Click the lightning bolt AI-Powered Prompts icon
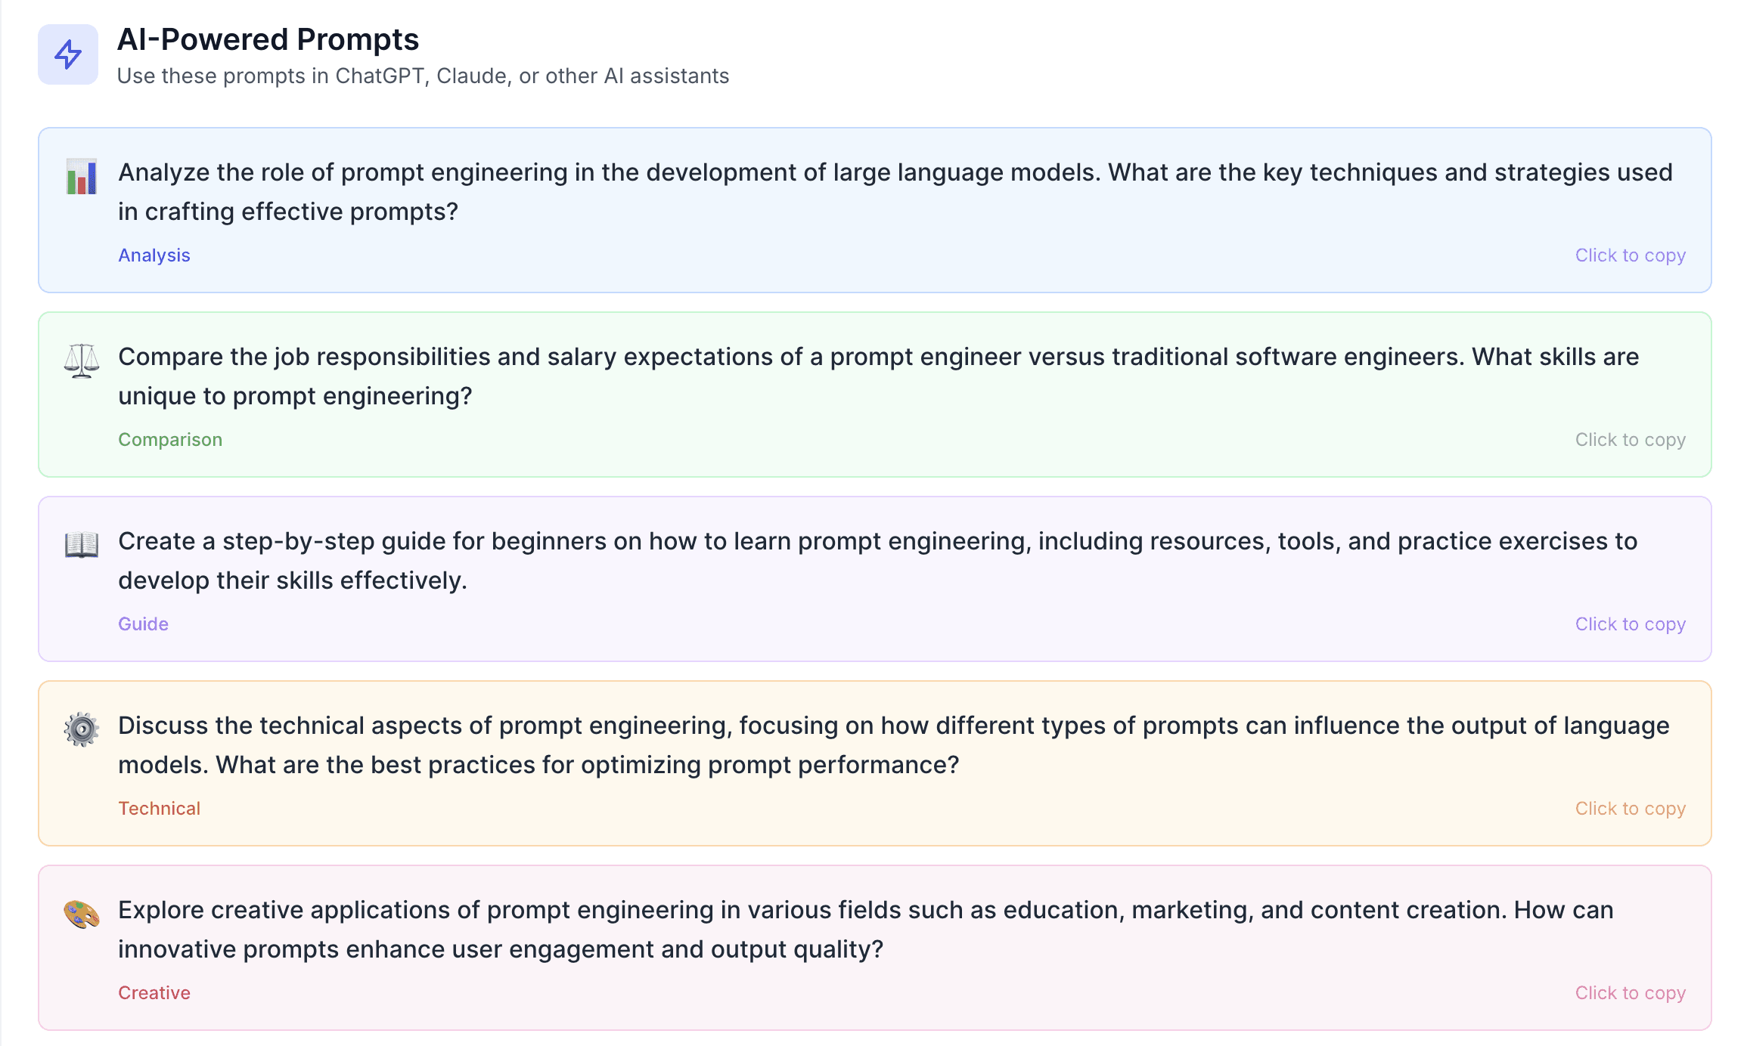 (67, 54)
